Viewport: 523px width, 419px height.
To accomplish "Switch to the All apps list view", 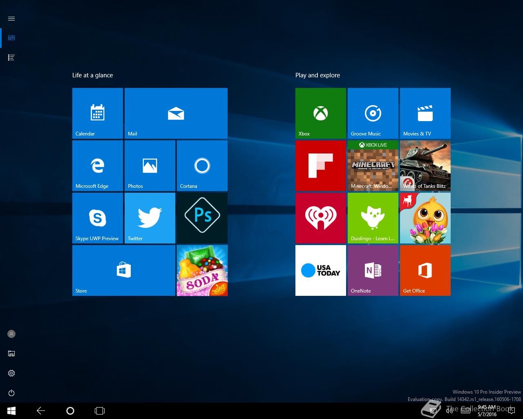I will [11, 58].
